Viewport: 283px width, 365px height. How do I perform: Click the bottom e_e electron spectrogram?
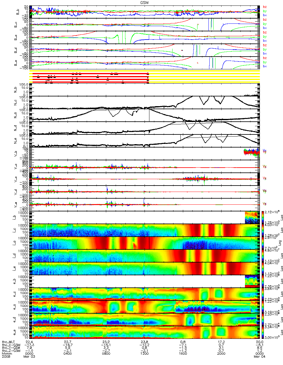coord(145,332)
